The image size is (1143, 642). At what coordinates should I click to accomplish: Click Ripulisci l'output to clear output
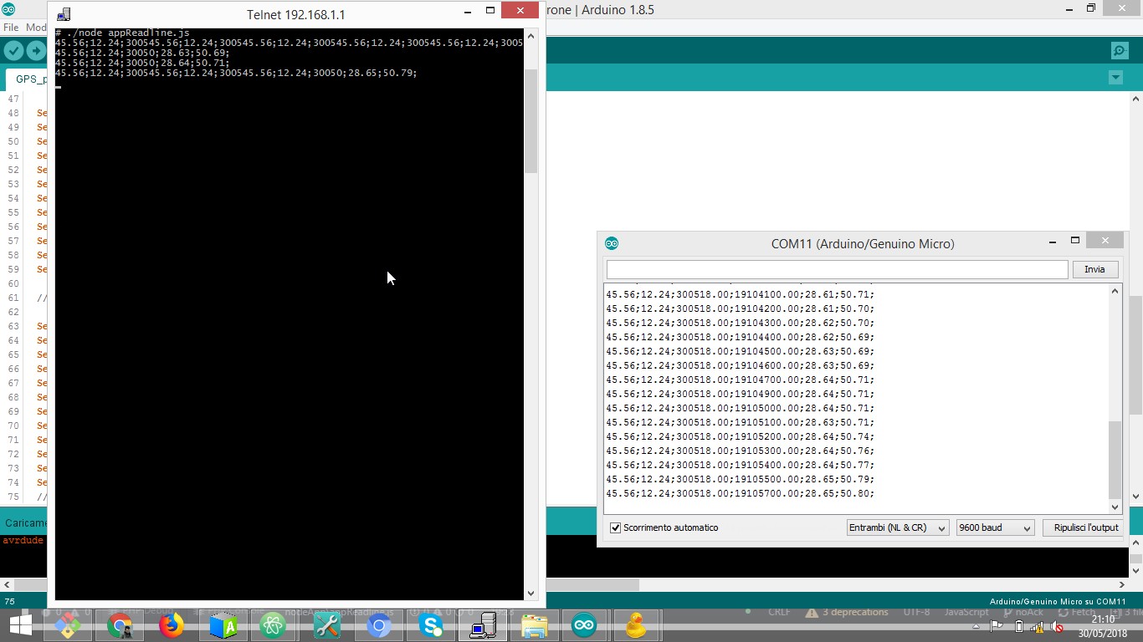tap(1084, 527)
